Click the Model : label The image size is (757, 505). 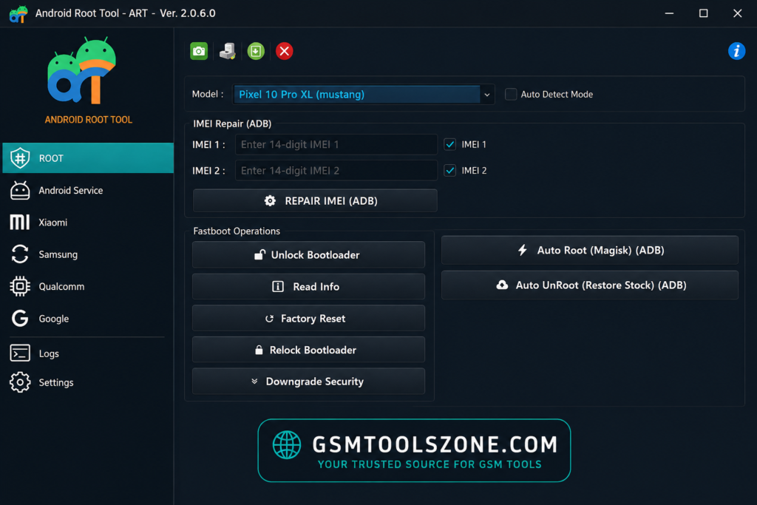coord(208,94)
